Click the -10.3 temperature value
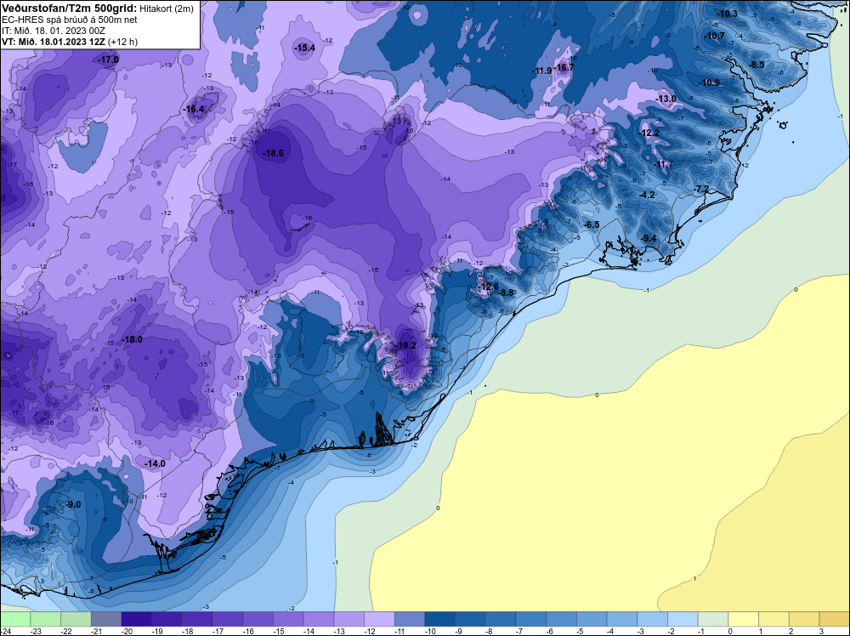Screen dimensions: 850x636 click(x=728, y=14)
